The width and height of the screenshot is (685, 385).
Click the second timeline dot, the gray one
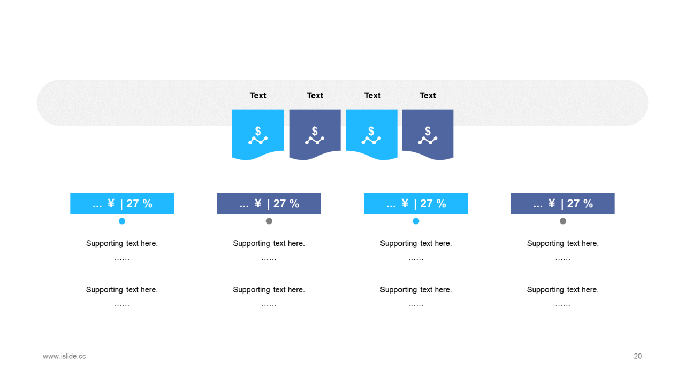pos(269,221)
